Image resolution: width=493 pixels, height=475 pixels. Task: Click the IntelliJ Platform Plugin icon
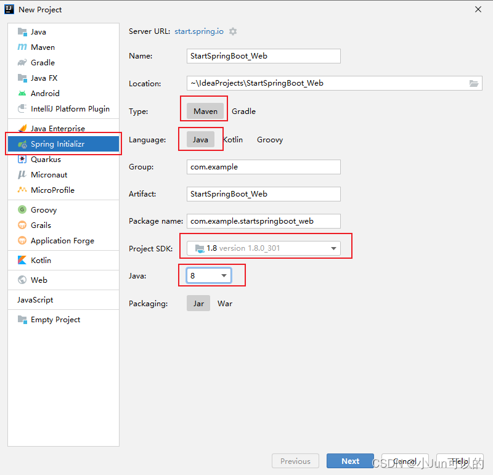pyautogui.click(x=22, y=109)
